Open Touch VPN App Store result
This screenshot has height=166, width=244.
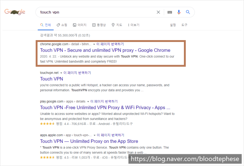(x=89, y=141)
